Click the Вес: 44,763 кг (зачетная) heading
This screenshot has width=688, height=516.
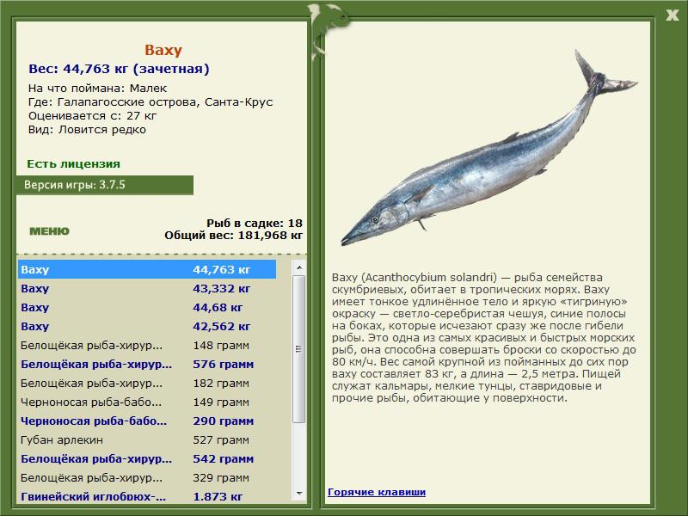[x=119, y=69]
